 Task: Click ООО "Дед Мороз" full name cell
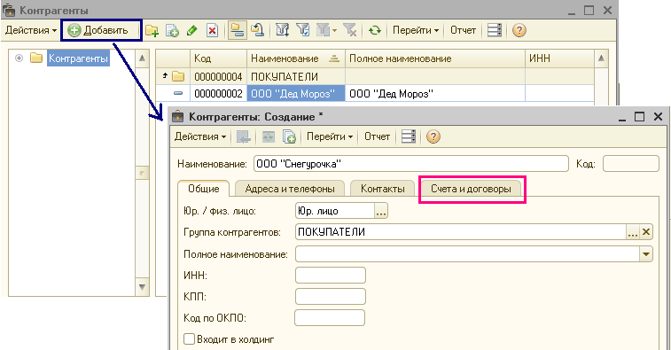click(x=435, y=94)
